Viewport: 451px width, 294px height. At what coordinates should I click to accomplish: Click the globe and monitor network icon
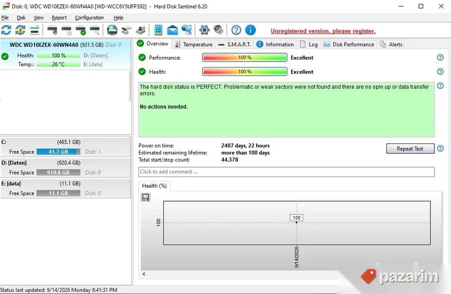tap(187, 30)
